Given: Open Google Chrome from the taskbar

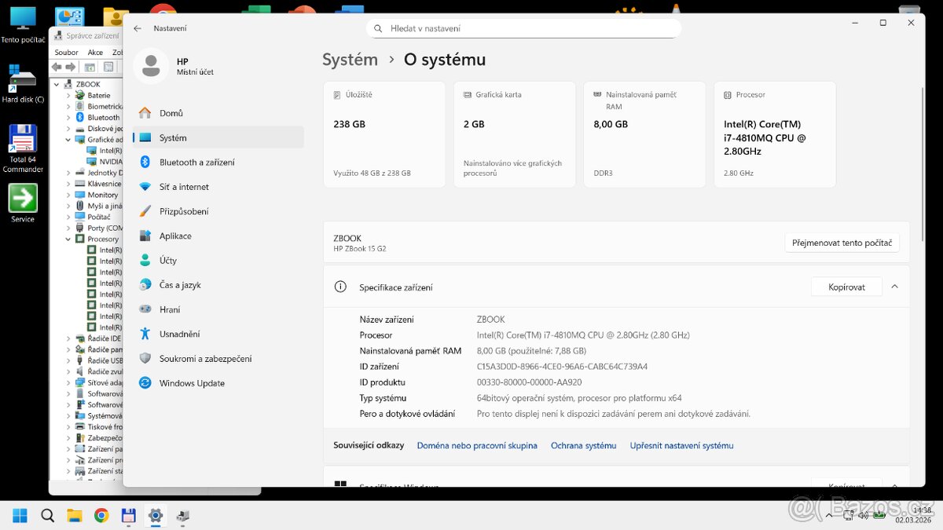Looking at the screenshot, I should click(x=101, y=516).
